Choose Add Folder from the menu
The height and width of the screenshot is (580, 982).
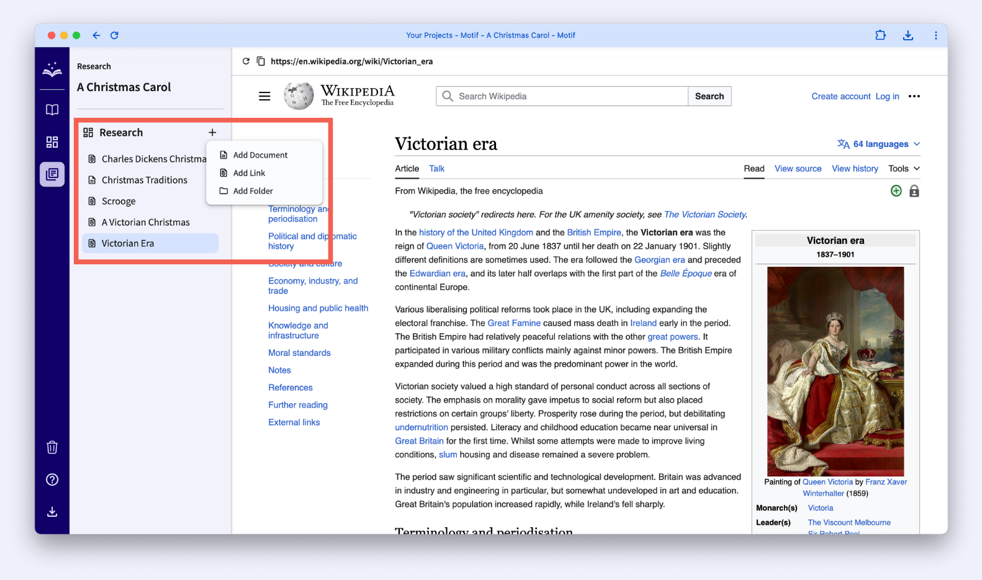coord(264,191)
